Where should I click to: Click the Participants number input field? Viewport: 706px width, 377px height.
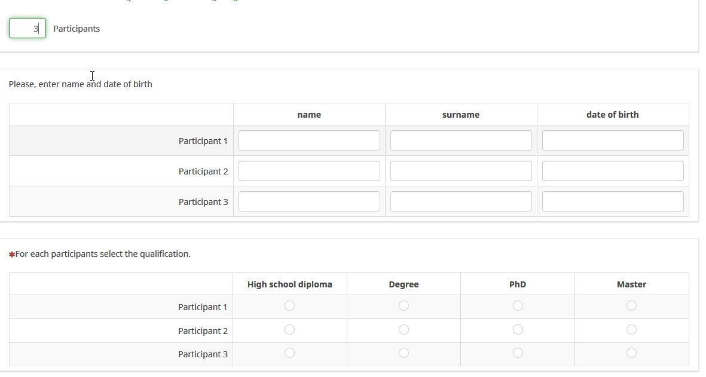[27, 28]
